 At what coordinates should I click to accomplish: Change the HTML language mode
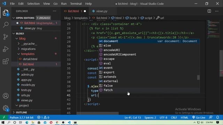[184, 117]
